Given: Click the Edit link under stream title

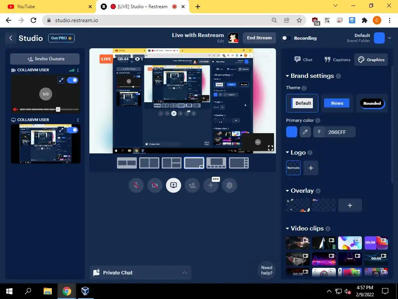Looking at the screenshot, I should coord(221,41).
